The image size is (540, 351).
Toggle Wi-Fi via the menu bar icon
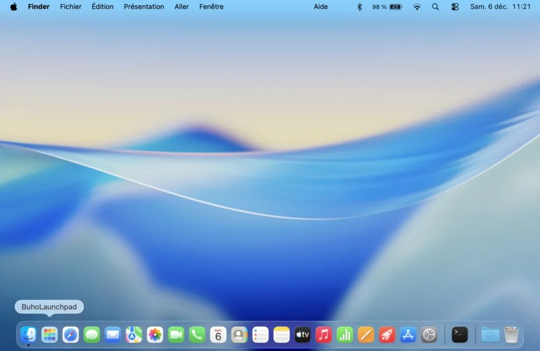tap(417, 7)
